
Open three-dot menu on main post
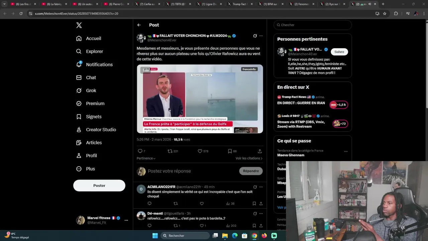pos(261,36)
